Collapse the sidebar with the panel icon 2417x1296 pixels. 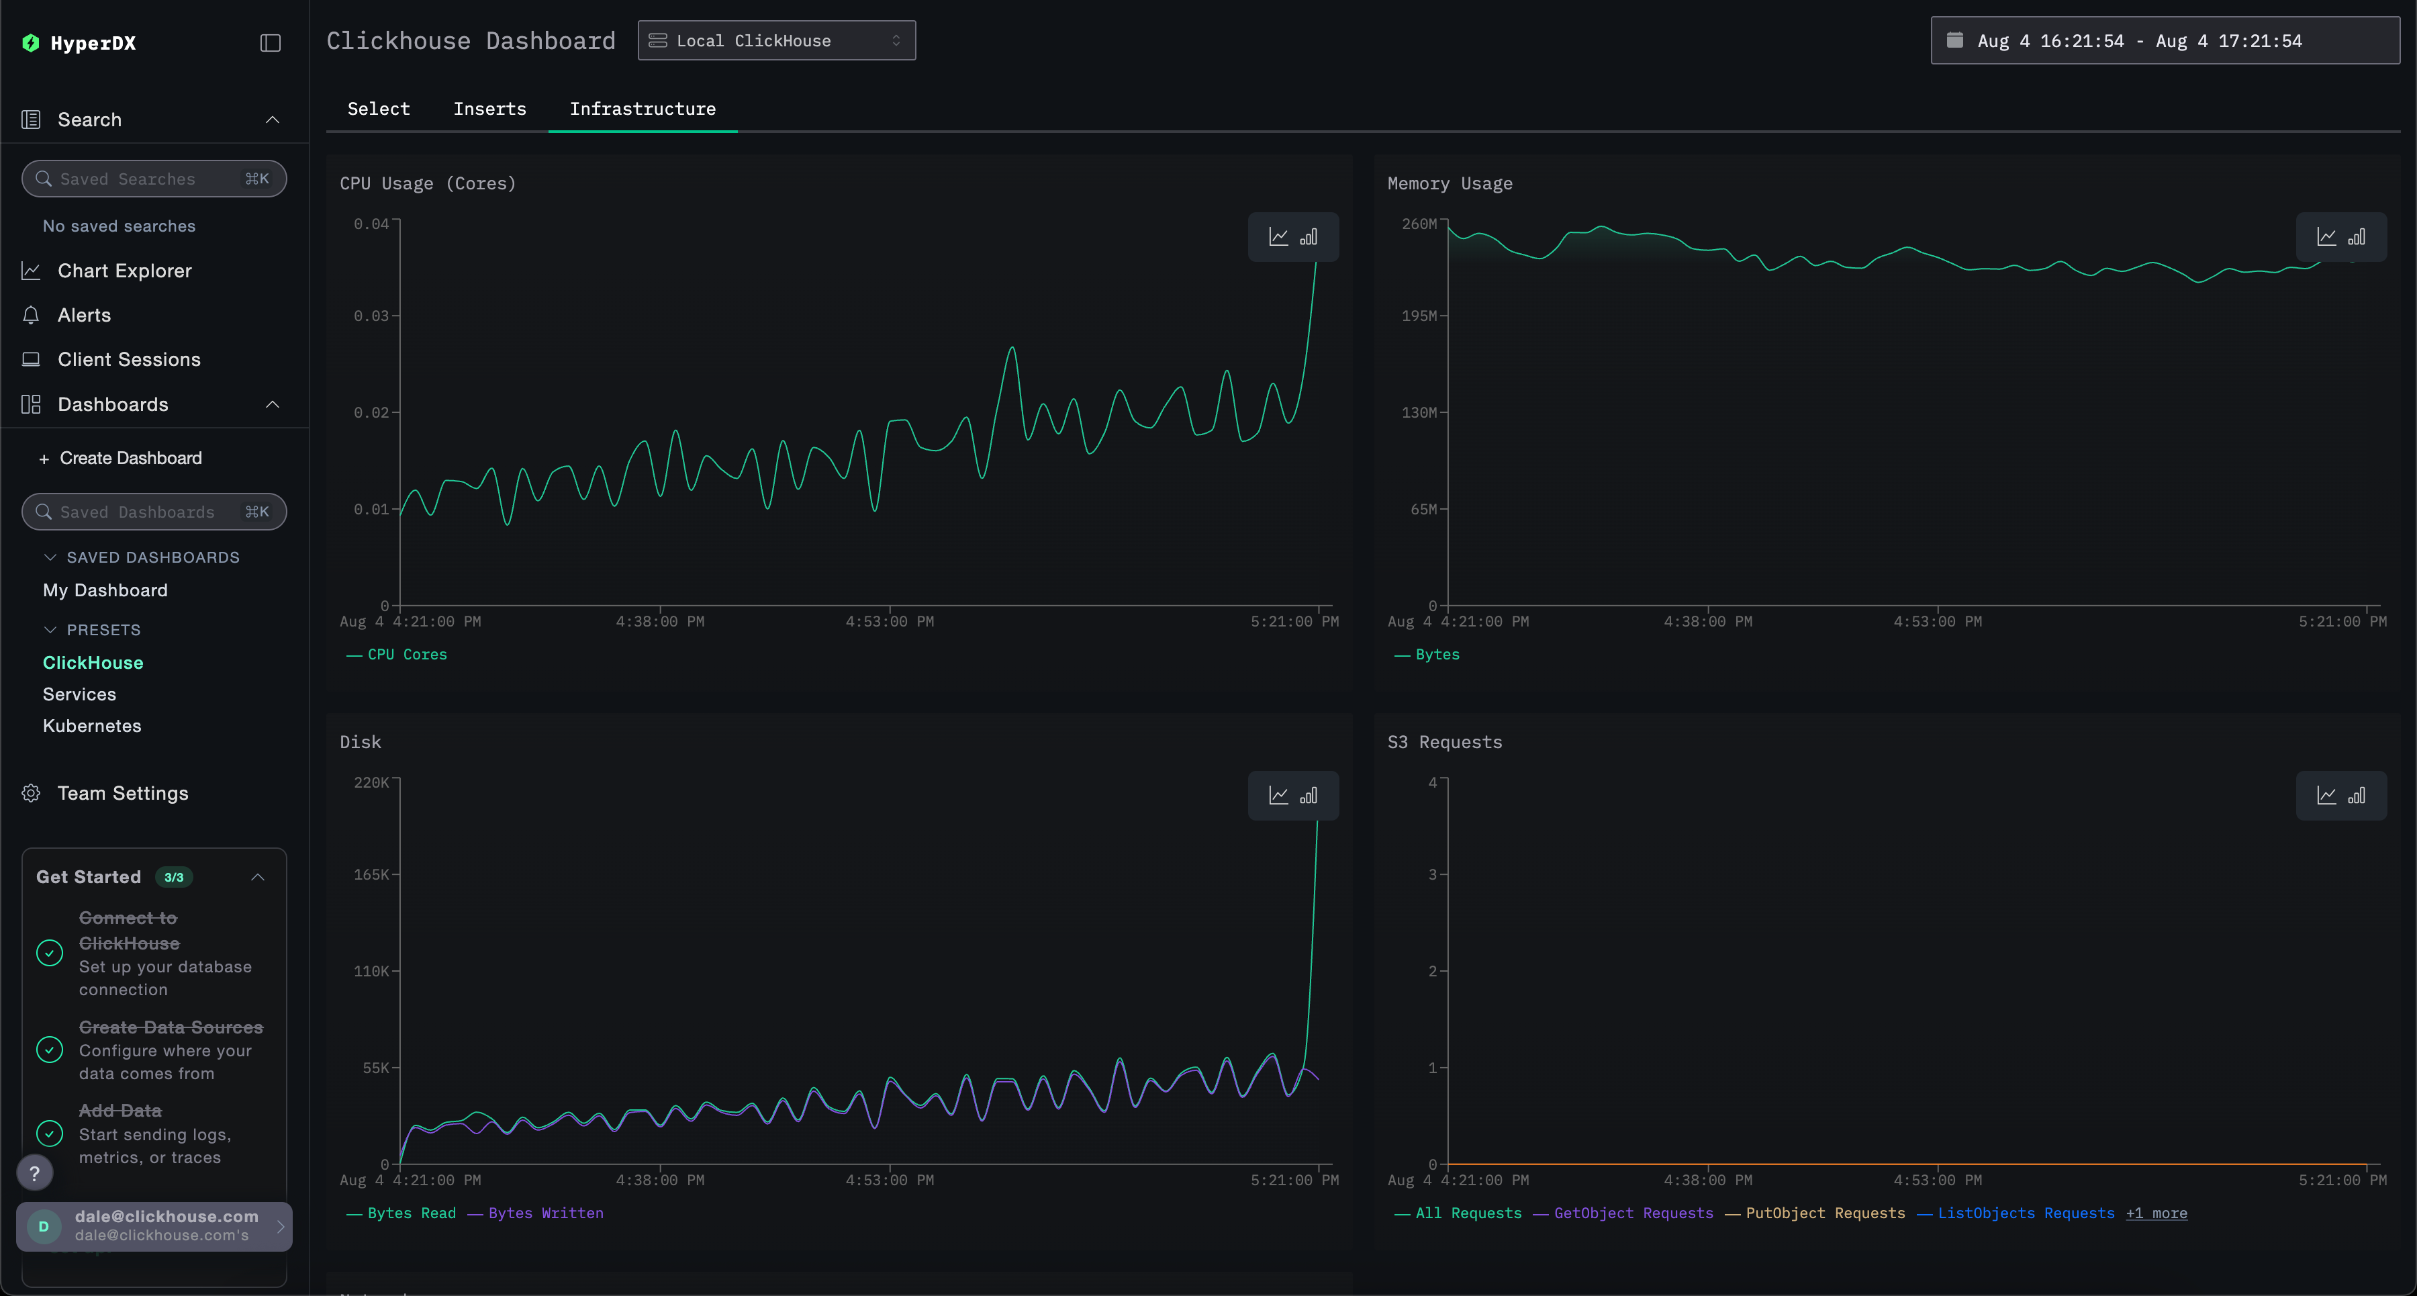270,43
